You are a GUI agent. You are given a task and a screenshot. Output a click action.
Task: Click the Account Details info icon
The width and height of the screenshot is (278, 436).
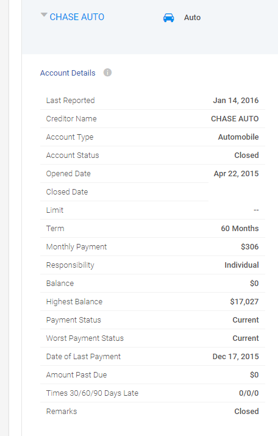coord(107,73)
